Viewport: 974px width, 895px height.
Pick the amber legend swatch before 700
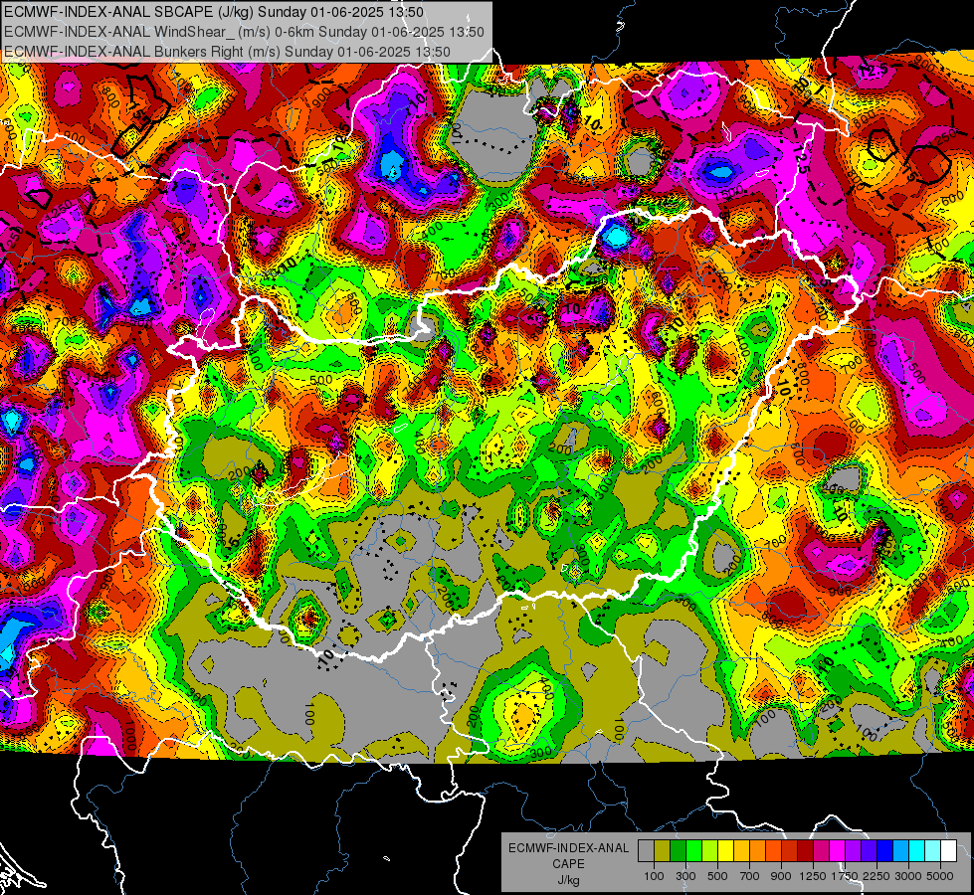(x=741, y=851)
